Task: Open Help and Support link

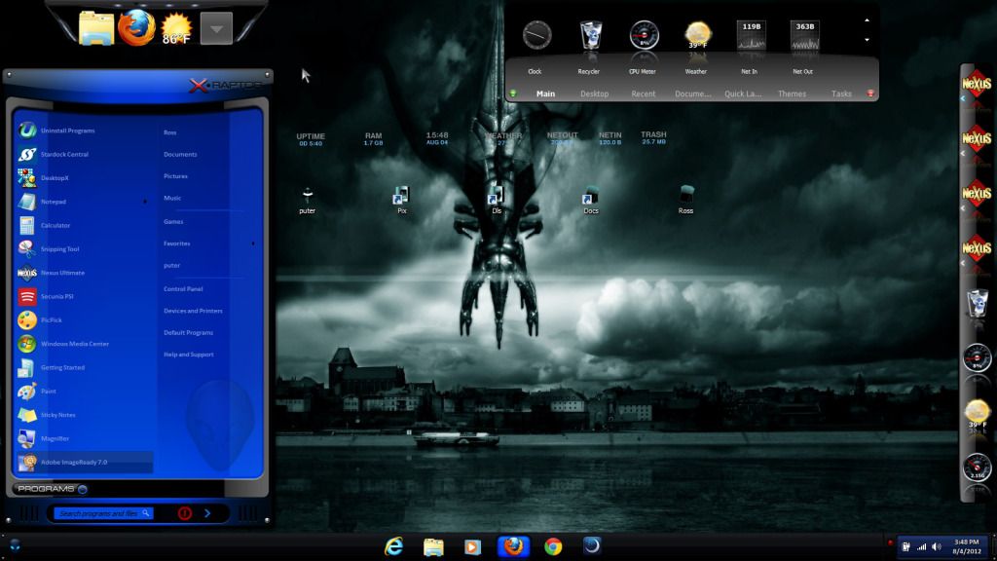Action: 188,355
